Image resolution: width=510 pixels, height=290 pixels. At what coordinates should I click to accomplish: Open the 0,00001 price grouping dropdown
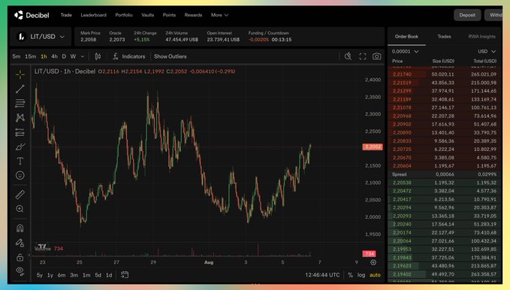pyautogui.click(x=406, y=51)
